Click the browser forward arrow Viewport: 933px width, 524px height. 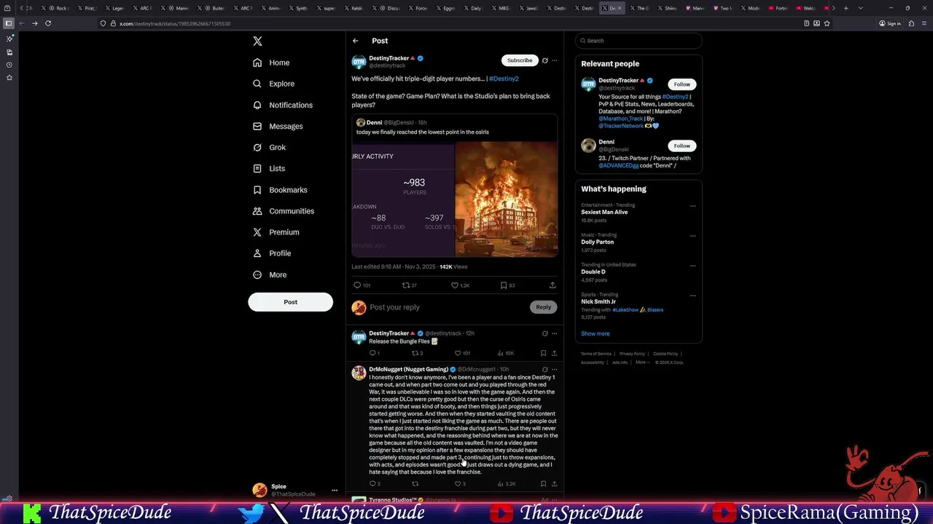pos(35,23)
